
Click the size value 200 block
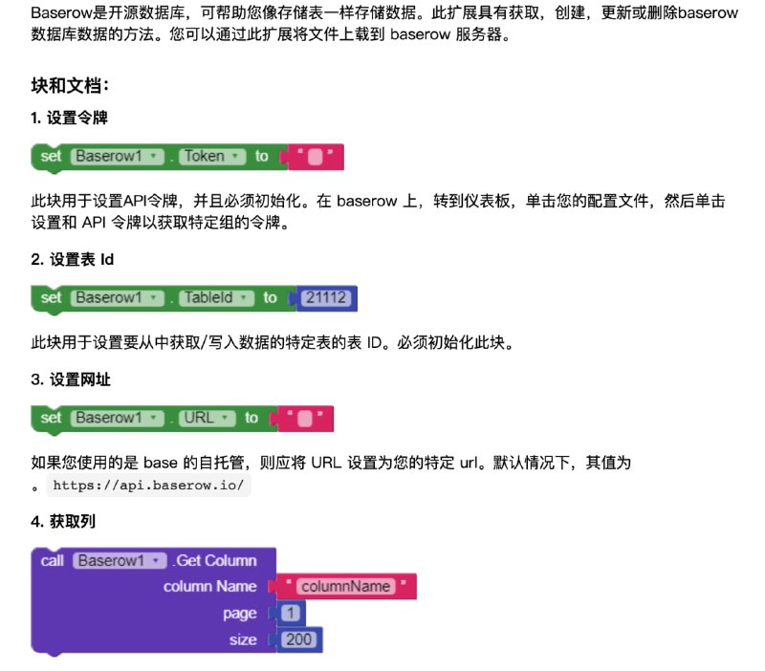click(x=298, y=639)
